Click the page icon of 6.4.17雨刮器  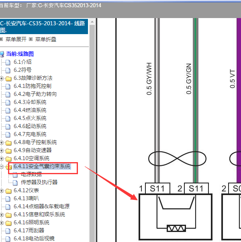point(8,231)
